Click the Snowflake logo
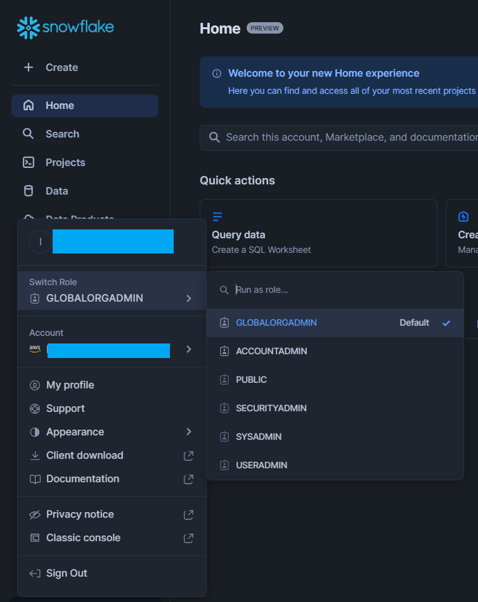Image resolution: width=478 pixels, height=602 pixels. (65, 27)
